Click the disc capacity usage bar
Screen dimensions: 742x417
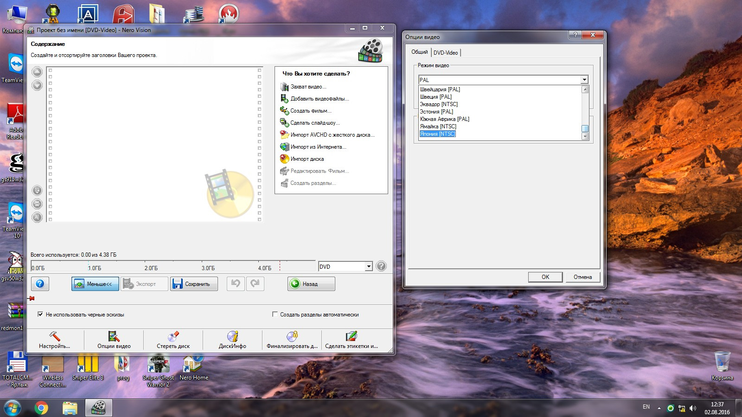coord(173,266)
